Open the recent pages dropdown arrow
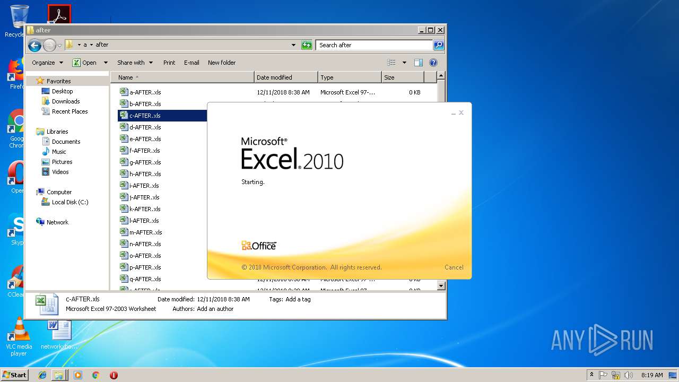 (59, 45)
